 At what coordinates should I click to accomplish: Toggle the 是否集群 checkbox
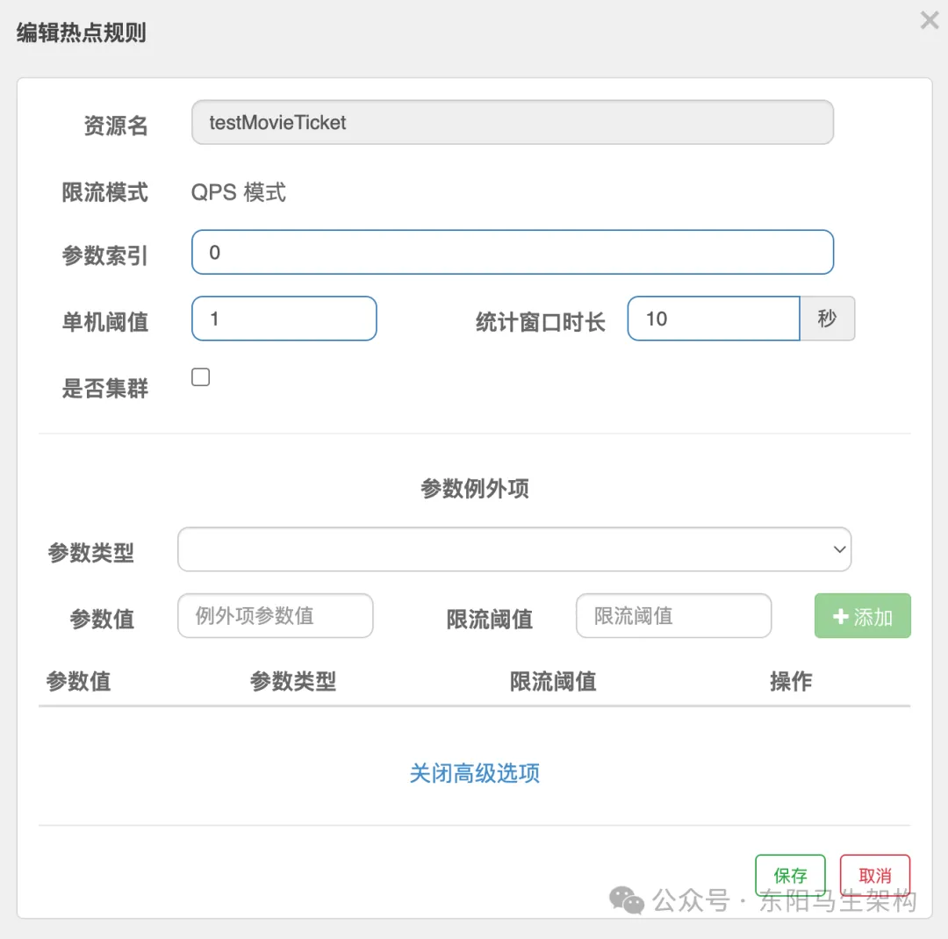[201, 377]
